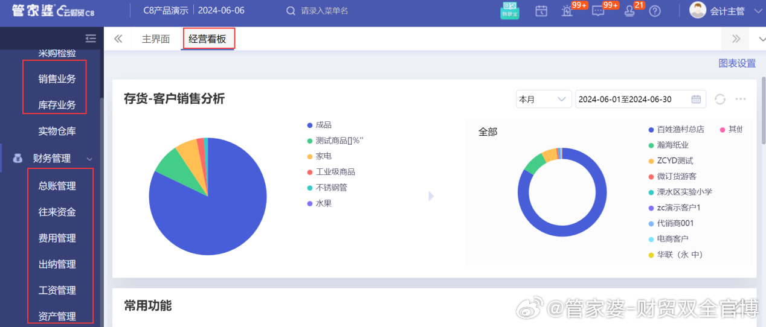
Task: Toggle 百姓渔村总店 legend entry in donut chart
Action: tap(680, 129)
